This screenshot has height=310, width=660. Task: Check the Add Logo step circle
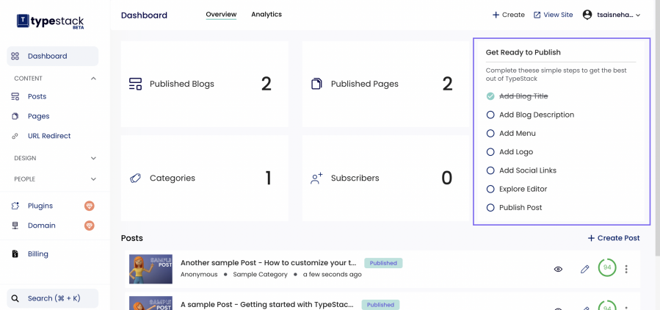(x=490, y=152)
